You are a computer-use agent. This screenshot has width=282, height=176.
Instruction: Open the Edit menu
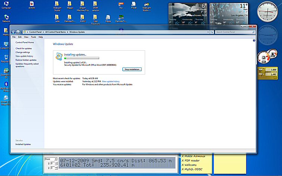[20, 37]
